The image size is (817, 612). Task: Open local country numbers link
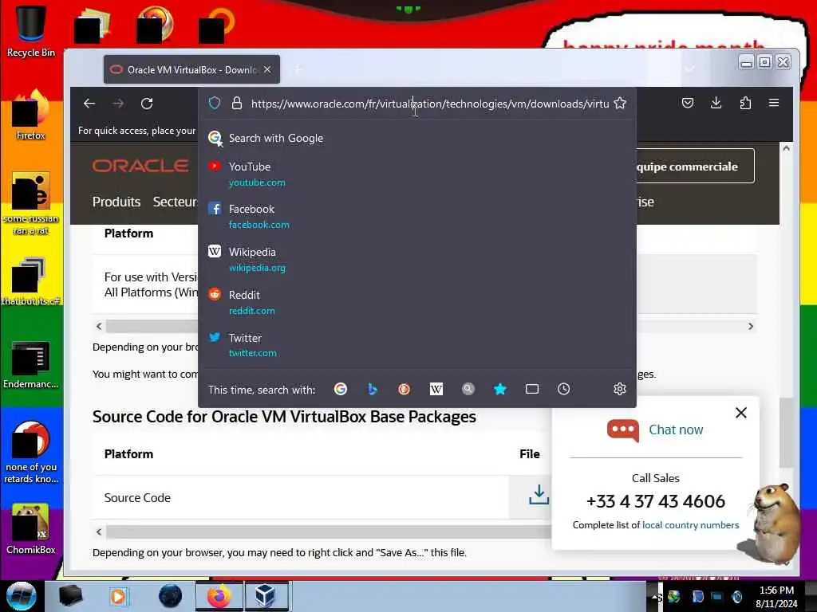click(690, 525)
